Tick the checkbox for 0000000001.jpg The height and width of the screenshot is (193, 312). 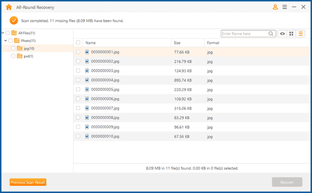tap(78, 52)
